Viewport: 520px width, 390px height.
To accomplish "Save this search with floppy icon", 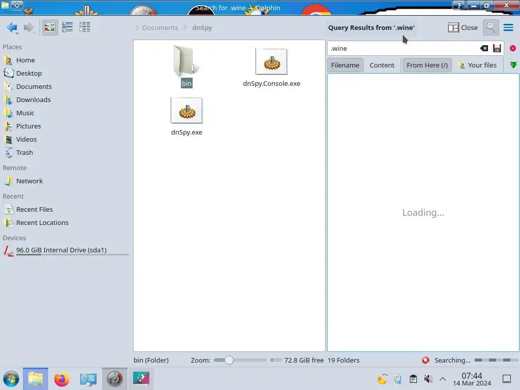I will coord(497,48).
